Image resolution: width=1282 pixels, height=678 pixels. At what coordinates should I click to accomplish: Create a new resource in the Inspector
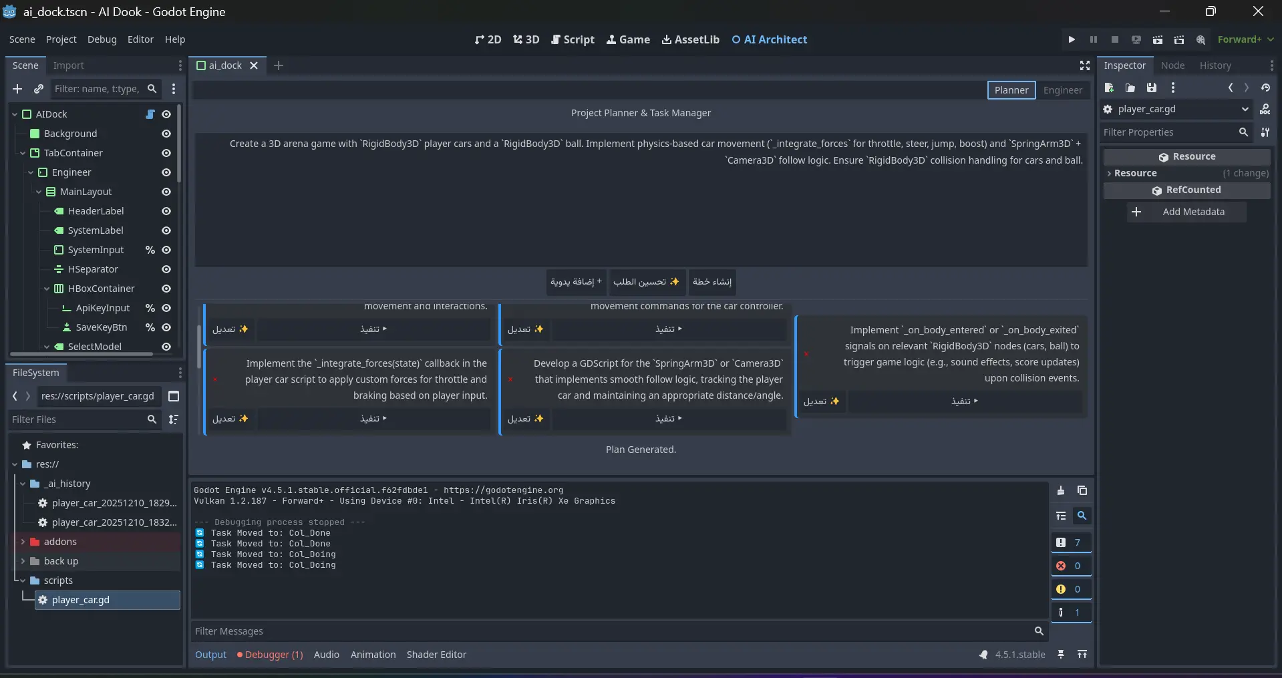pos(1108,88)
